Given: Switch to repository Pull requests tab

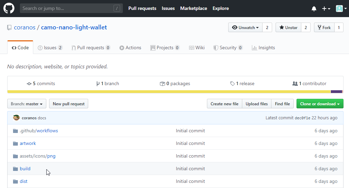Looking at the screenshot, I should tap(91, 48).
